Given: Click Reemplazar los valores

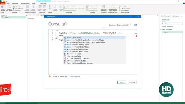Looking at the screenshot, I should (70, 10).
